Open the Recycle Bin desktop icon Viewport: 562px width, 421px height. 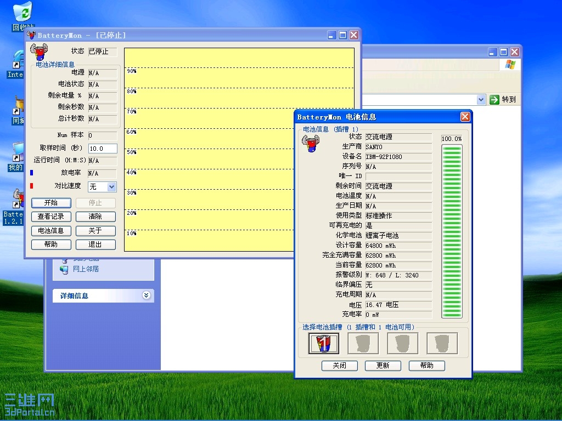click(x=22, y=16)
